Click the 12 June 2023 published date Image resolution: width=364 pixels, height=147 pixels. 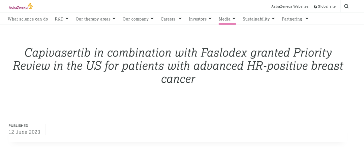click(24, 132)
